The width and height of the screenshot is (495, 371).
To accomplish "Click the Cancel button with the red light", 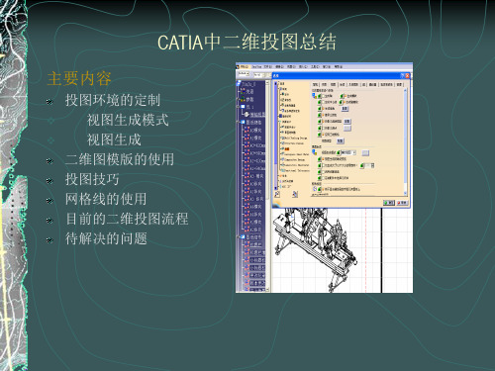I will 402,203.
